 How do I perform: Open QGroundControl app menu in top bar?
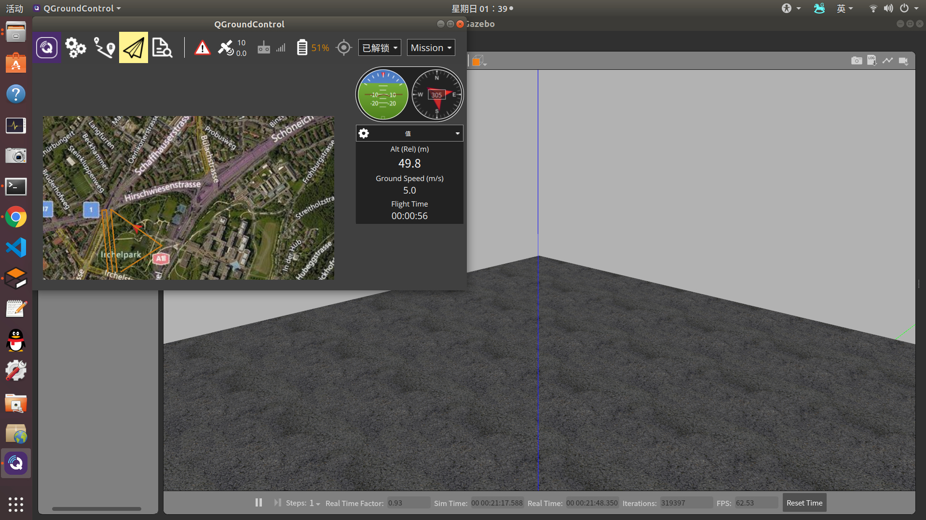click(x=77, y=8)
